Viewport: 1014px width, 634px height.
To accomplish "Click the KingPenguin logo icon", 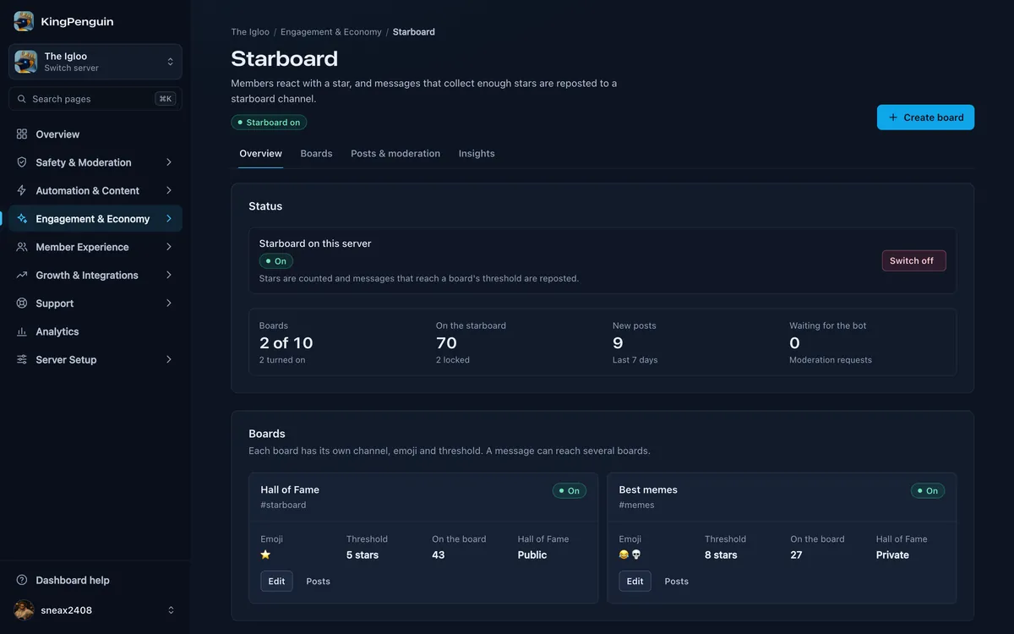I will click(24, 21).
